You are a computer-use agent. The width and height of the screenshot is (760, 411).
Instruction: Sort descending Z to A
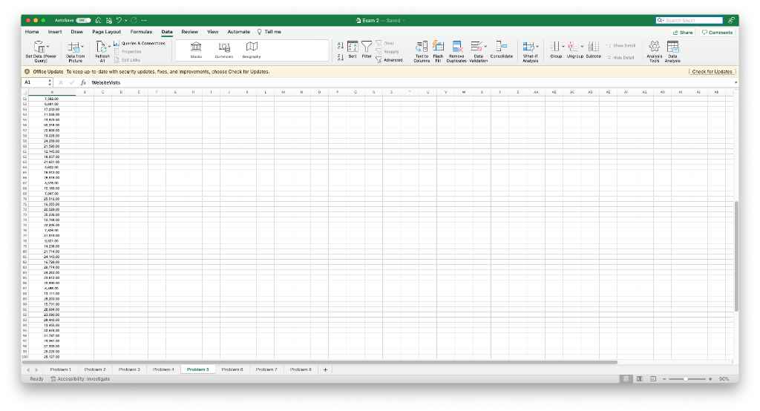(340, 57)
